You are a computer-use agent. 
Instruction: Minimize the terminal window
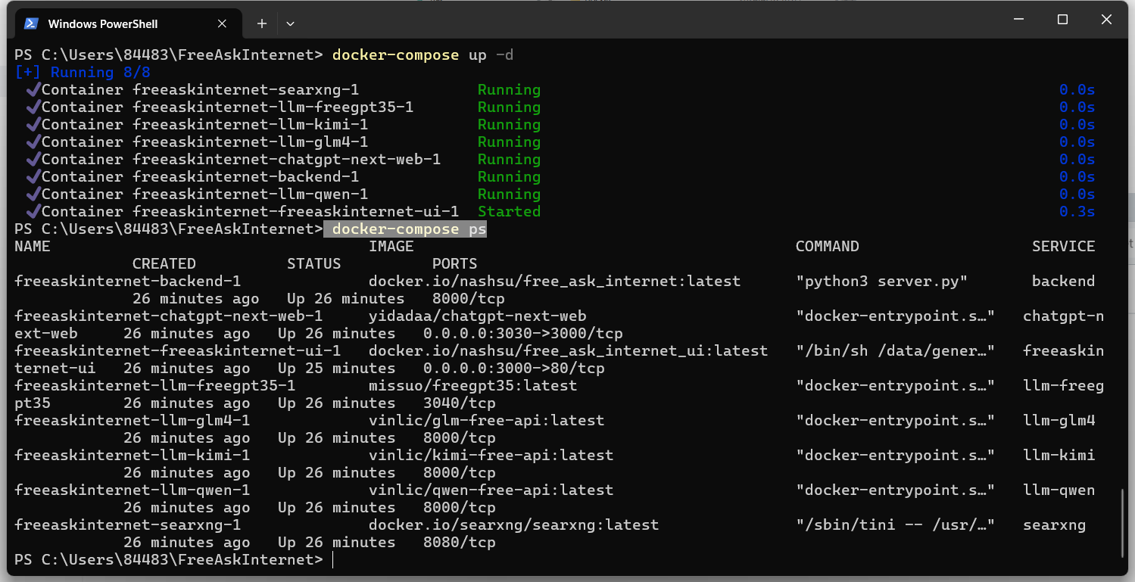click(1018, 20)
